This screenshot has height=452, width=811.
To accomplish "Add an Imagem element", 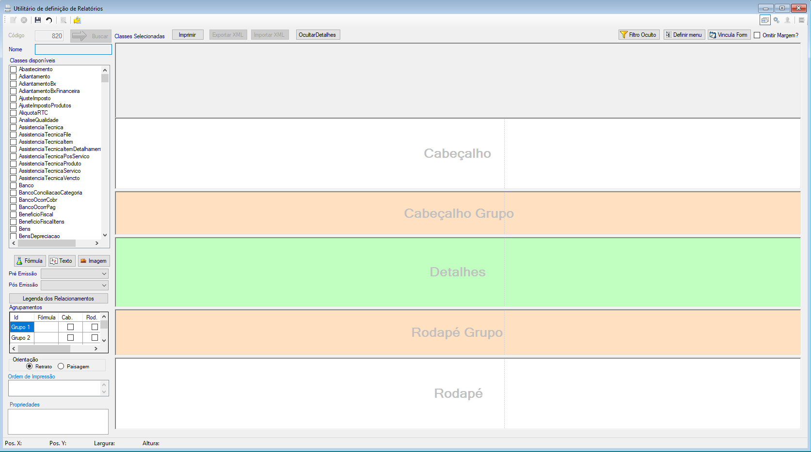I will 94,261.
